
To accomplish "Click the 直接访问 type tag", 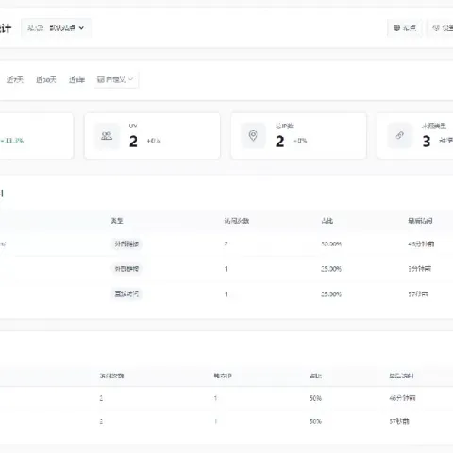I will click(x=126, y=294).
